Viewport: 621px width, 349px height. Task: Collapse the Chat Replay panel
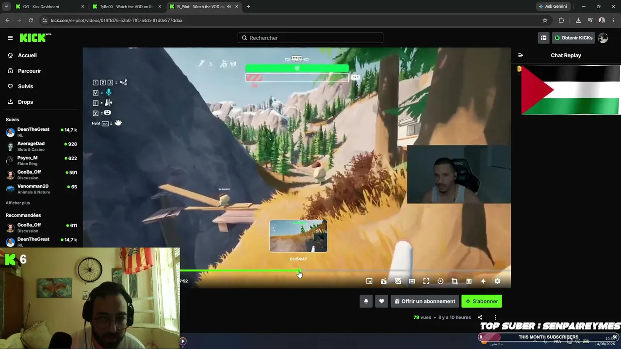click(520, 55)
